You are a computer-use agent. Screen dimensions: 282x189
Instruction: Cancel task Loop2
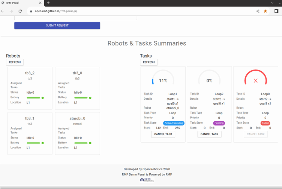[x=209, y=134]
